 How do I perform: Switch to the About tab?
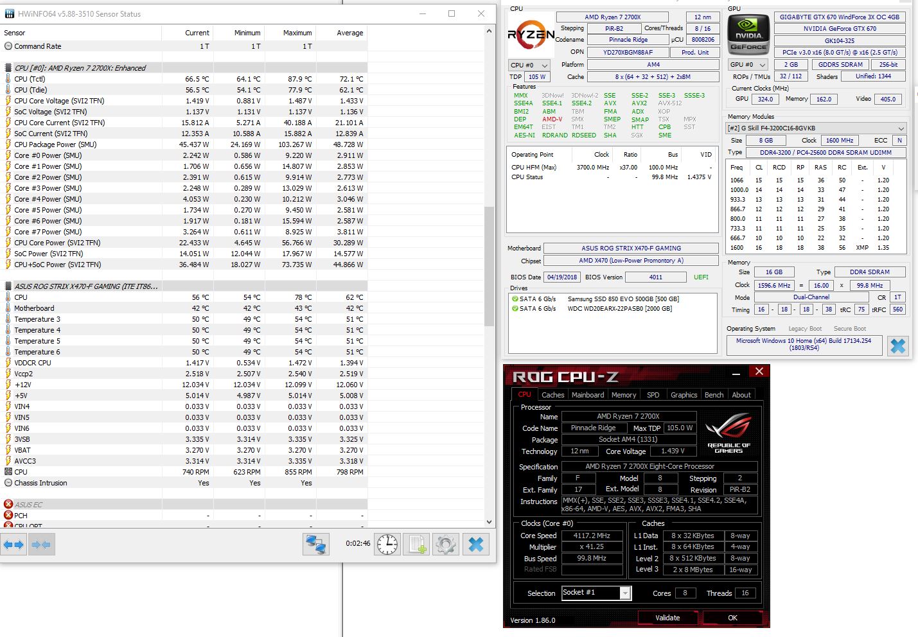coord(741,395)
